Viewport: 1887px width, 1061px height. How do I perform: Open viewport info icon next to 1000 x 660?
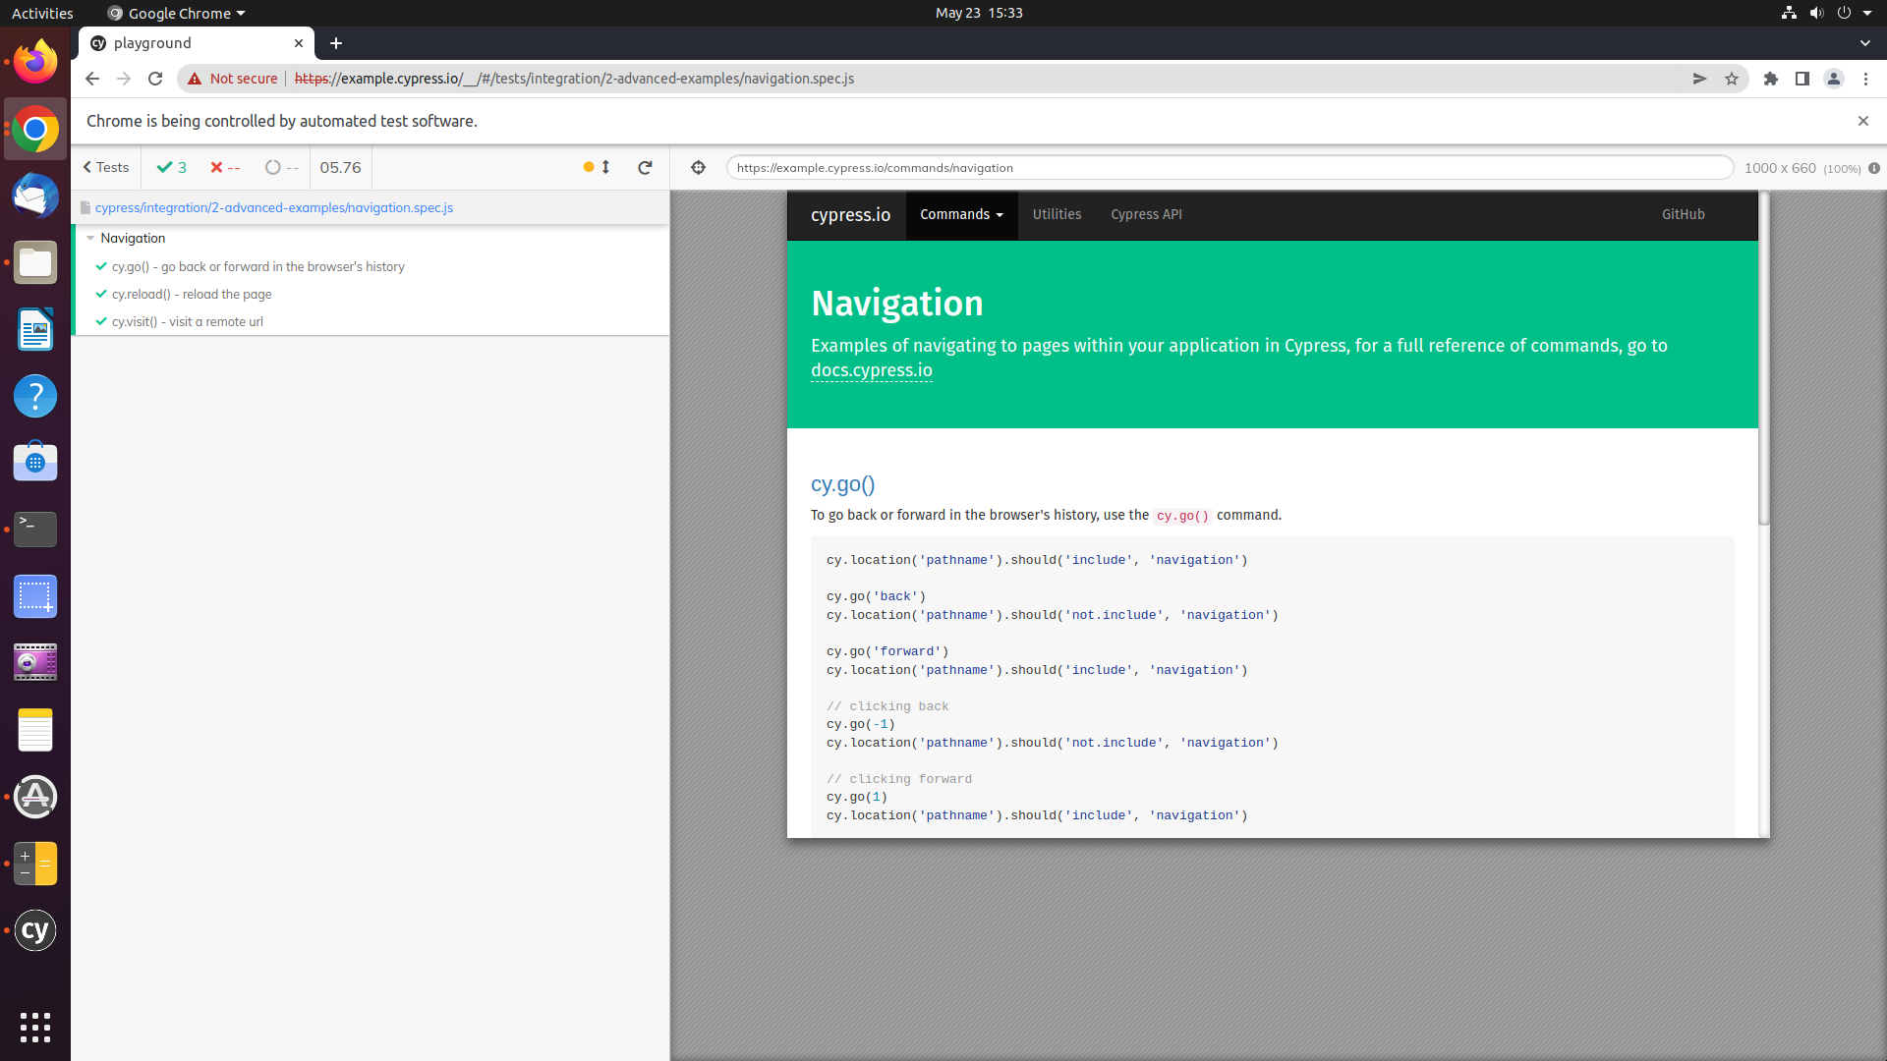pyautogui.click(x=1874, y=168)
